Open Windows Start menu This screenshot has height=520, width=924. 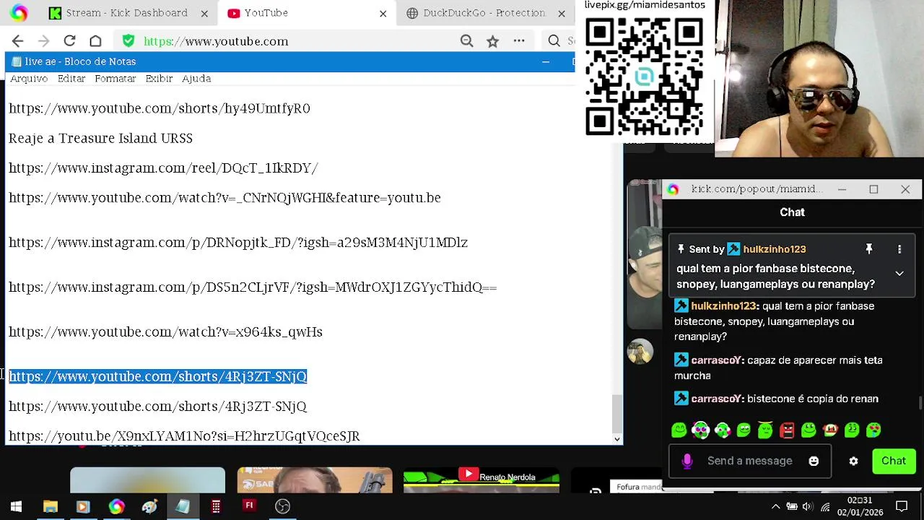coord(16,506)
